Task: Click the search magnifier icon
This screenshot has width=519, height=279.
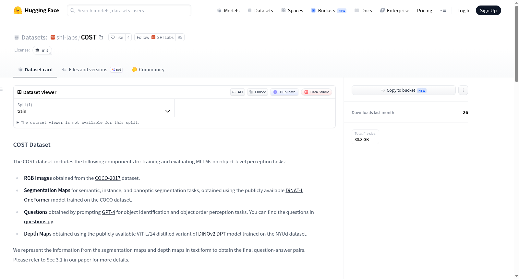Action: point(73,10)
